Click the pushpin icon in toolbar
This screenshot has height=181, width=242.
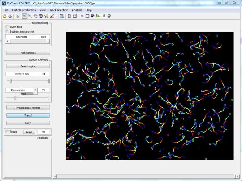(x=104, y=16)
